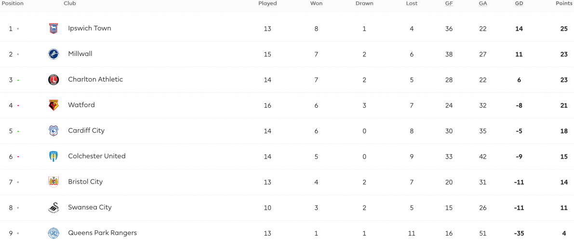Viewport: 574px width, 241px height.
Task: Open the Watford club name link
Action: coord(81,105)
